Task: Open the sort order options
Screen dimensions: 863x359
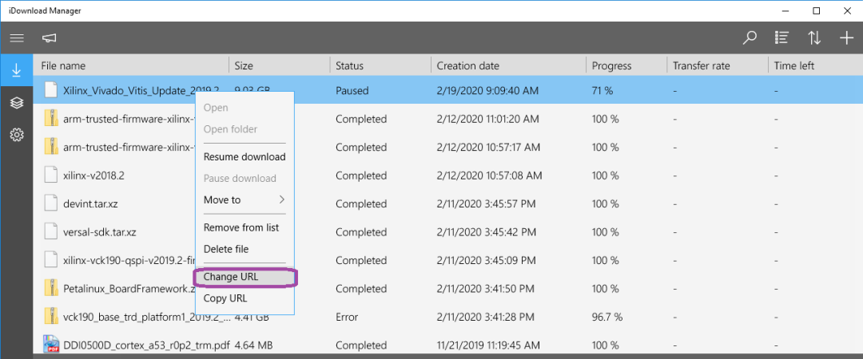Action: coord(814,38)
